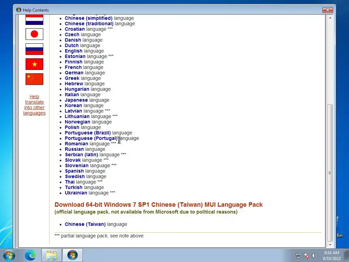This screenshot has height=262, width=349.
Task: Open the Ukrainian language link
Action: coord(76,193)
